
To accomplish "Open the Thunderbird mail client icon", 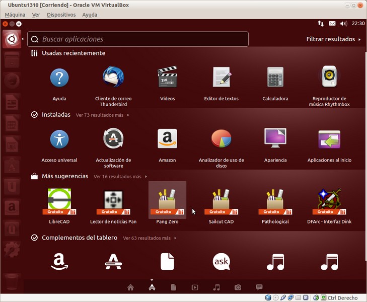I will [x=113, y=78].
